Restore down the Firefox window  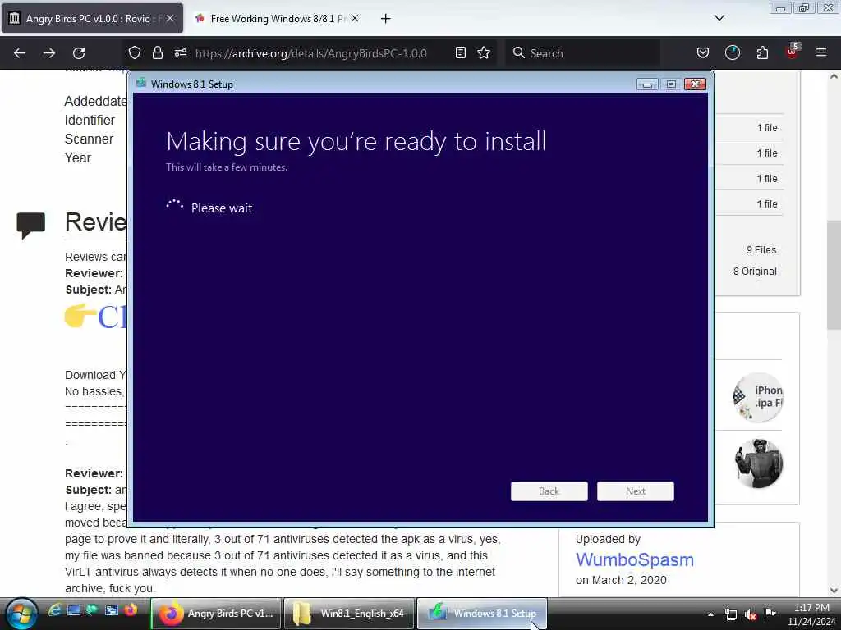pos(803,8)
